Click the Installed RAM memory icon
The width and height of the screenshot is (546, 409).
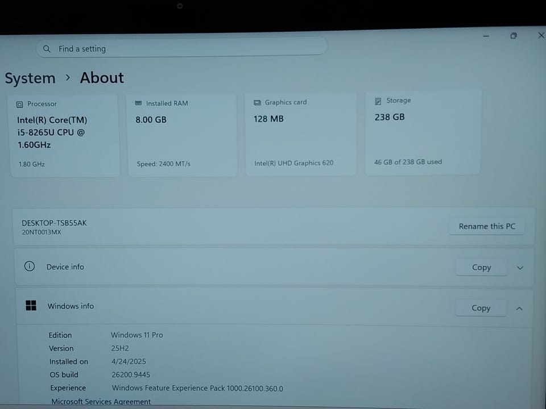click(138, 103)
